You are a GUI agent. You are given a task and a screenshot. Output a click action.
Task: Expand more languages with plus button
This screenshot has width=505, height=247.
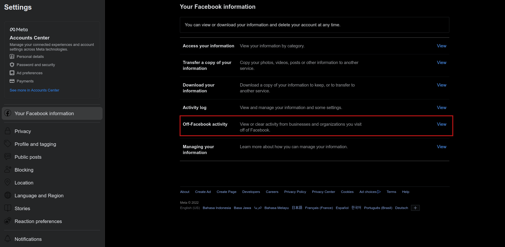[x=415, y=208]
